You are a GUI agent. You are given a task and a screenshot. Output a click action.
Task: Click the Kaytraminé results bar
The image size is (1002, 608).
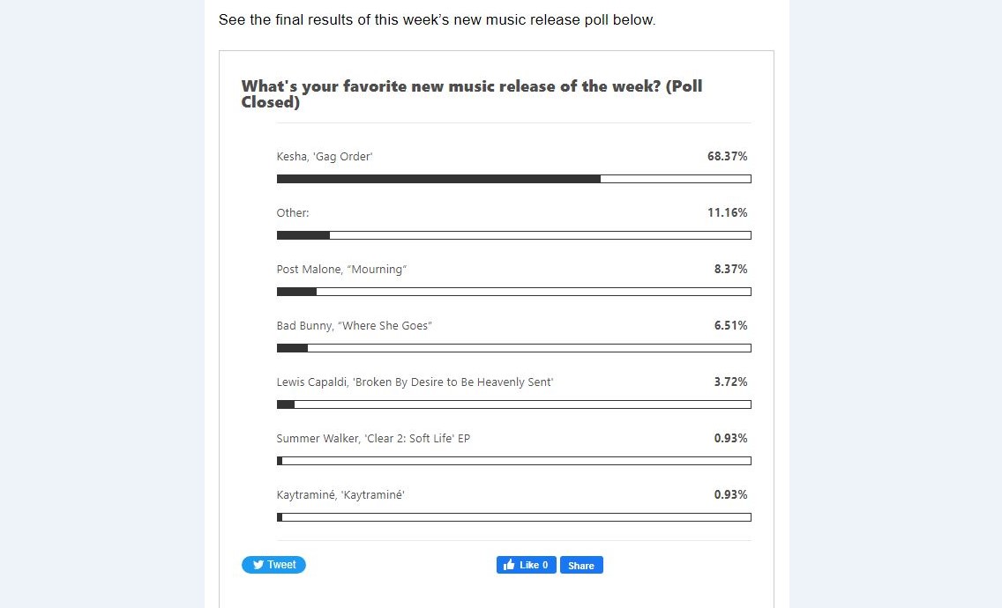(513, 517)
